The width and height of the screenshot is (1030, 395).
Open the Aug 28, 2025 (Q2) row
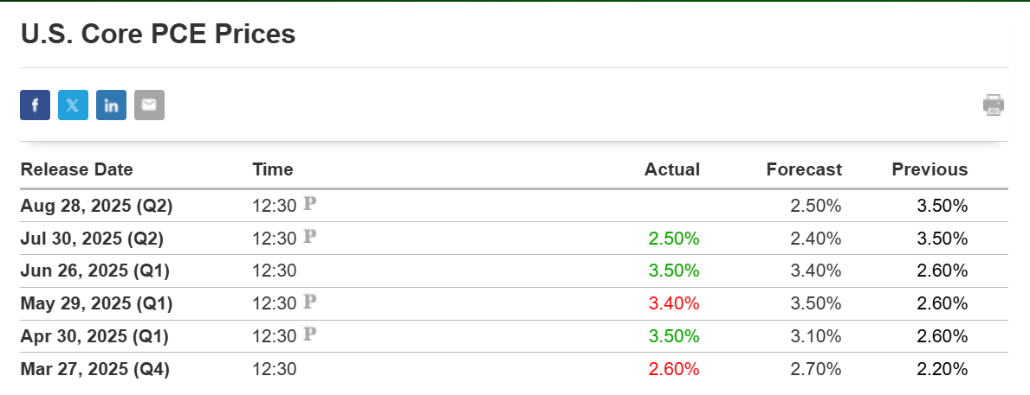coord(514,206)
